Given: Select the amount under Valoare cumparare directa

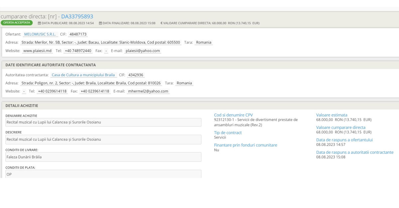Looking at the screenshot, I should coord(344,132).
